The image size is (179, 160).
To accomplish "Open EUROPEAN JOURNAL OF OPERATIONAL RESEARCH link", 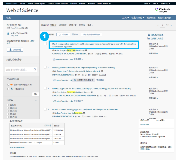I will tap(74, 95).
